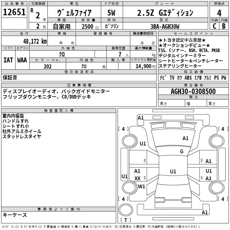The width and height of the screenshot is (230, 230).
Task: Click the displacement value 2500 cc
Action: coord(90,26)
